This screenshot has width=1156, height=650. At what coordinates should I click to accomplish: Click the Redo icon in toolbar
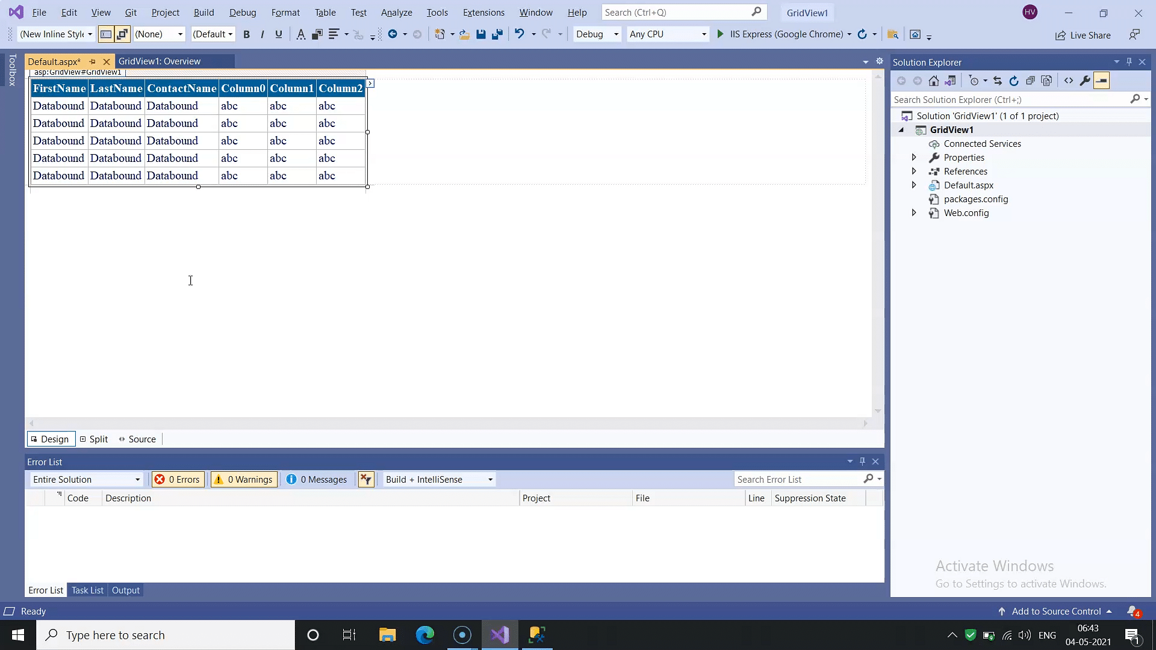(x=548, y=34)
